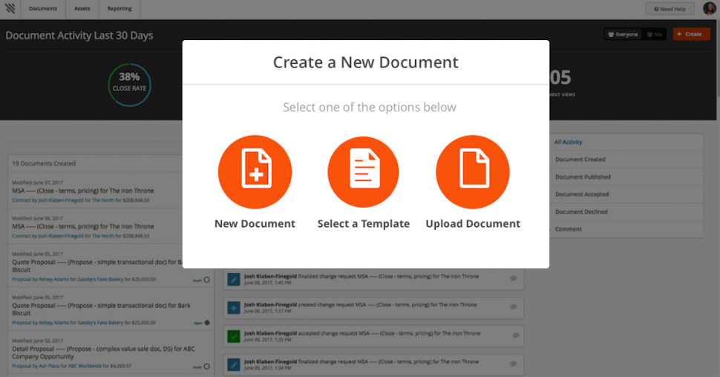
Task: Click the Upload Document orange circle icon
Action: 473,171
